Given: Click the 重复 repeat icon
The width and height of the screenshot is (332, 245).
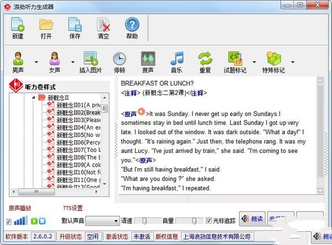Looking at the screenshot, I should pos(205,60).
